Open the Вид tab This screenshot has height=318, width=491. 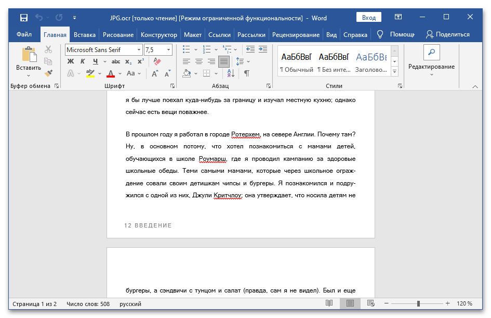[331, 35]
